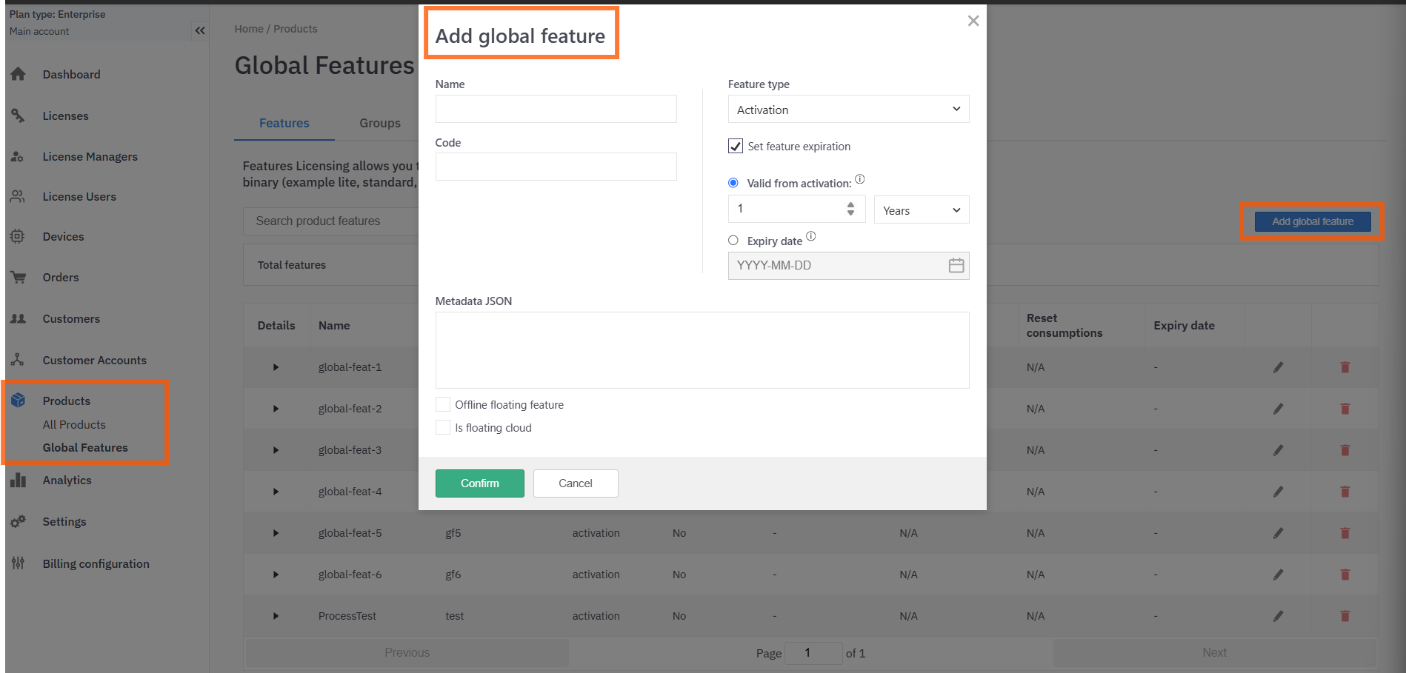Select the Expiry date radio button
Viewport: 1406px width, 673px height.
coord(733,241)
